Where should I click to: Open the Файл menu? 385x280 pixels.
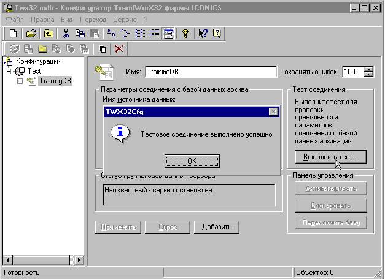pyautogui.click(x=15, y=20)
